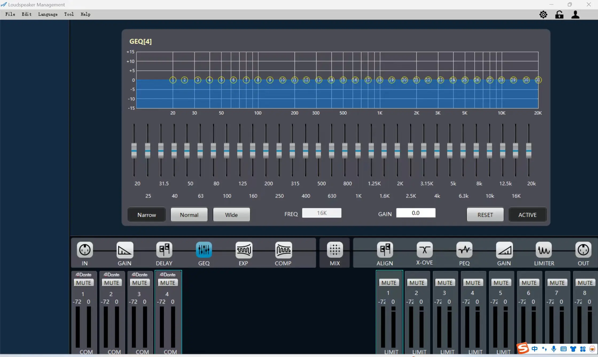Mute input channel 2
This screenshot has width=598, height=357.
[112, 283]
